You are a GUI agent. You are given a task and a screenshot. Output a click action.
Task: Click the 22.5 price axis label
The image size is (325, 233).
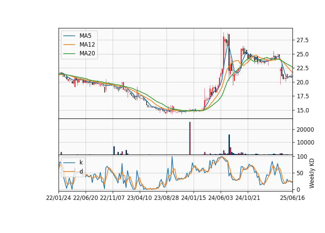pyautogui.click(x=303, y=68)
